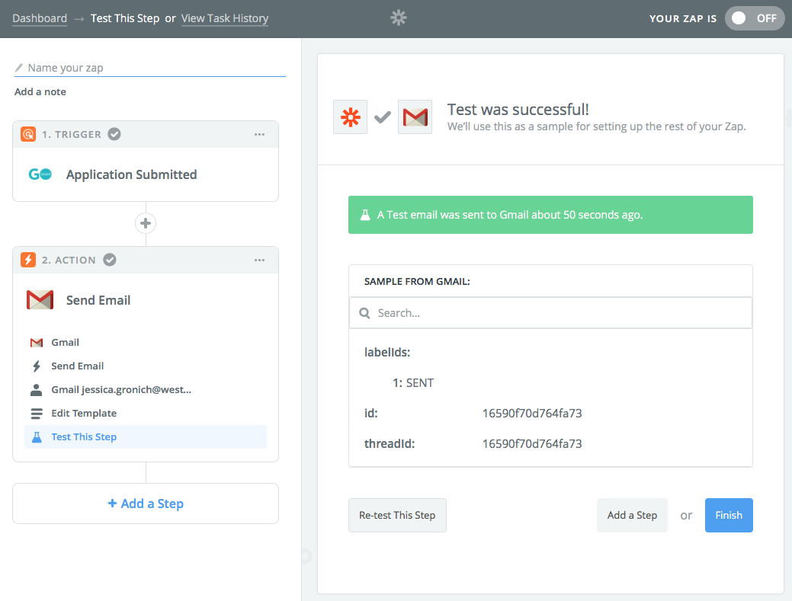This screenshot has height=601, width=792.
Task: Click the plus circle between steps
Action: [146, 223]
